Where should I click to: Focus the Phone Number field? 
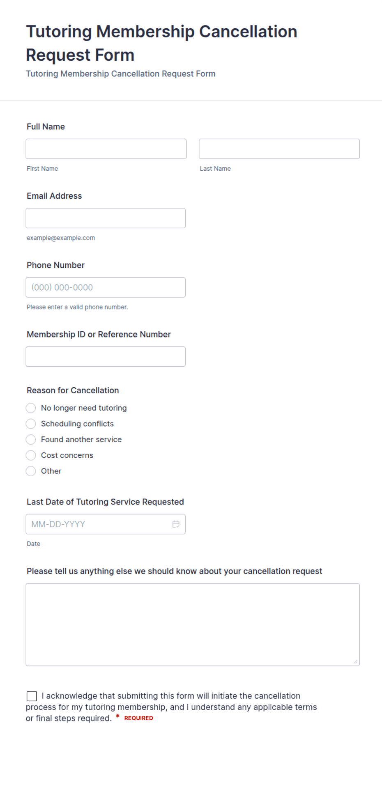[106, 287]
